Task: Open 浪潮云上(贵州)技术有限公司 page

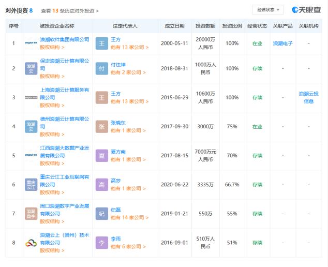Action: pyautogui.click(x=65, y=239)
